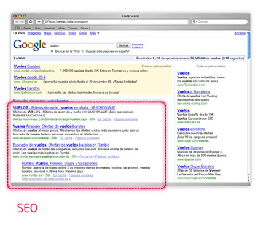
Task: Open Vuelos Spanair ad link
Action: [x=190, y=148]
